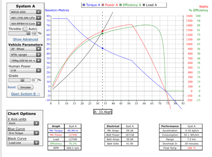Open the Human Power 0 W dropdown
212x157 pixels.
(25, 70)
